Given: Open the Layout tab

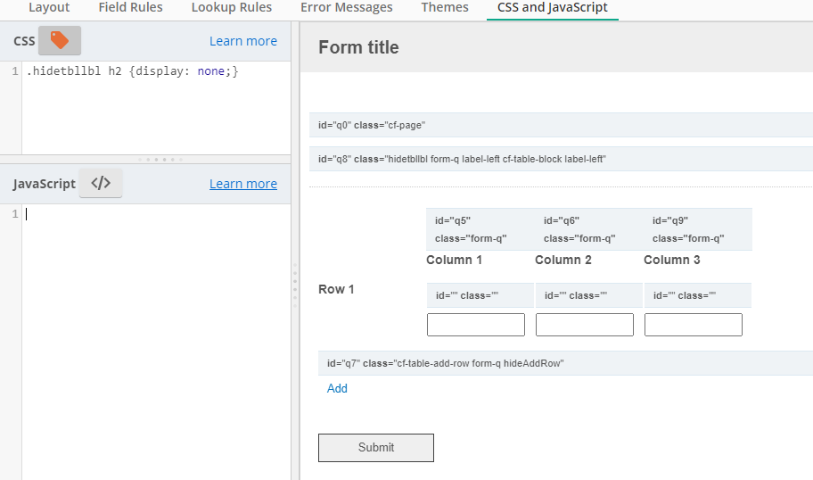Looking at the screenshot, I should pyautogui.click(x=49, y=7).
